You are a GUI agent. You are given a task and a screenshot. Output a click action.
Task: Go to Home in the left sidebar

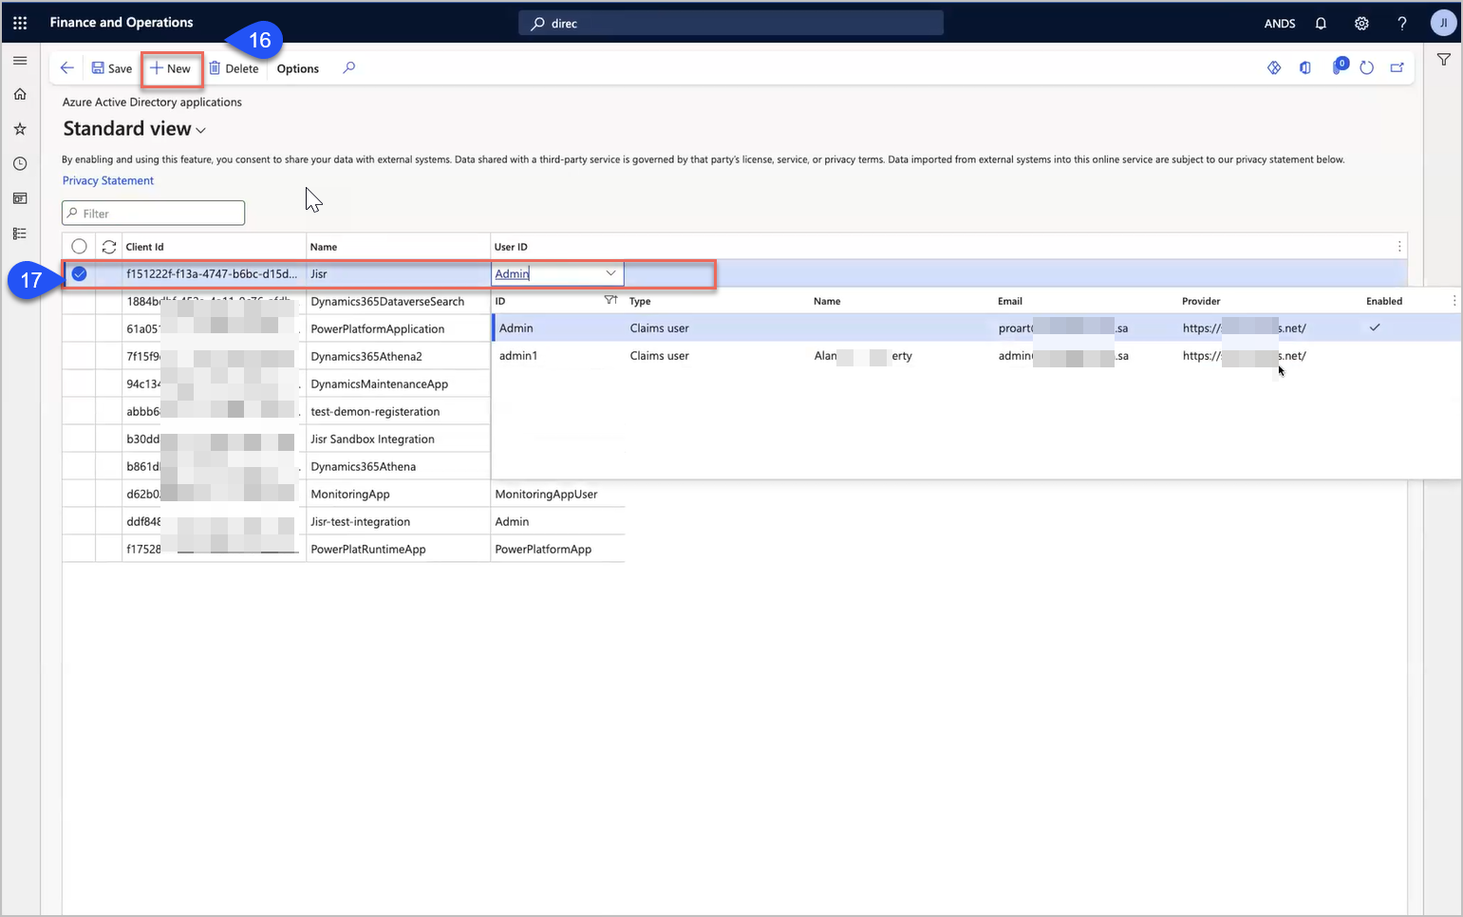pyautogui.click(x=20, y=94)
